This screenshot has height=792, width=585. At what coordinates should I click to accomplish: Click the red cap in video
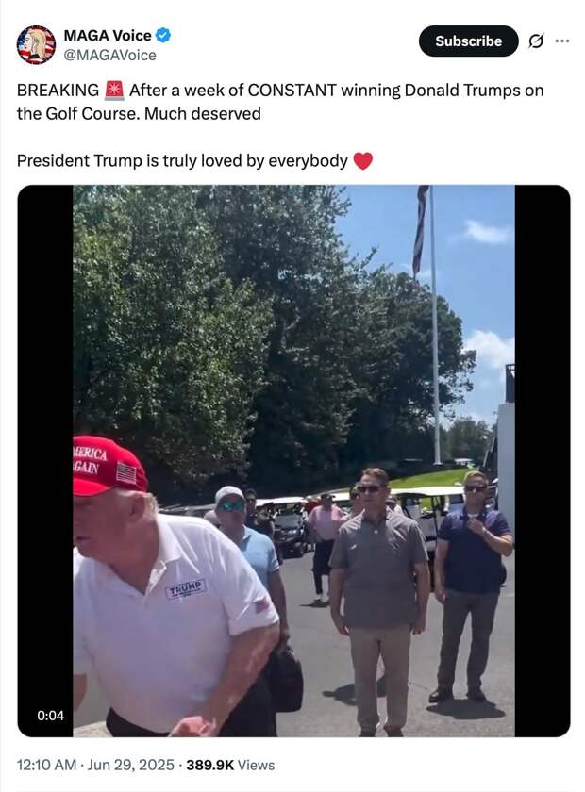[x=109, y=466]
